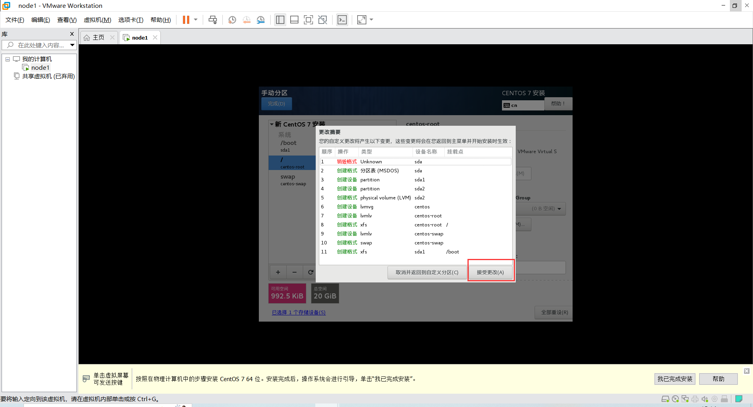Screen dimensions: 753x407
Task: Enter full screen mode icon
Action: click(x=308, y=20)
